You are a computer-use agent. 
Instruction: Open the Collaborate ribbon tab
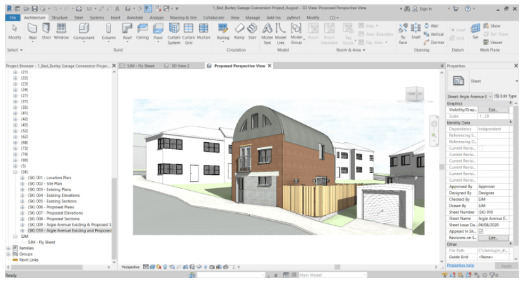point(213,18)
